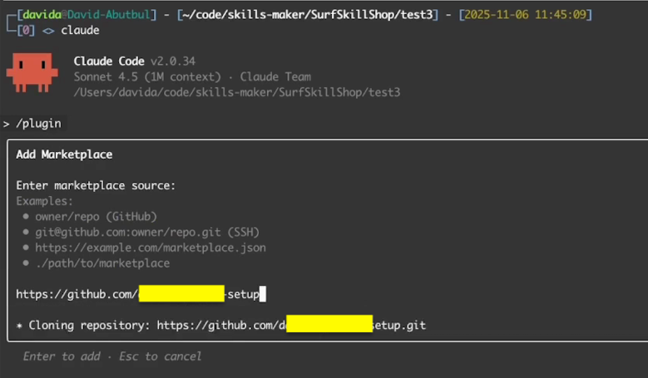648x378 pixels.
Task: Click the Sonnet 4.5 (1M context) label
Action: (147, 76)
